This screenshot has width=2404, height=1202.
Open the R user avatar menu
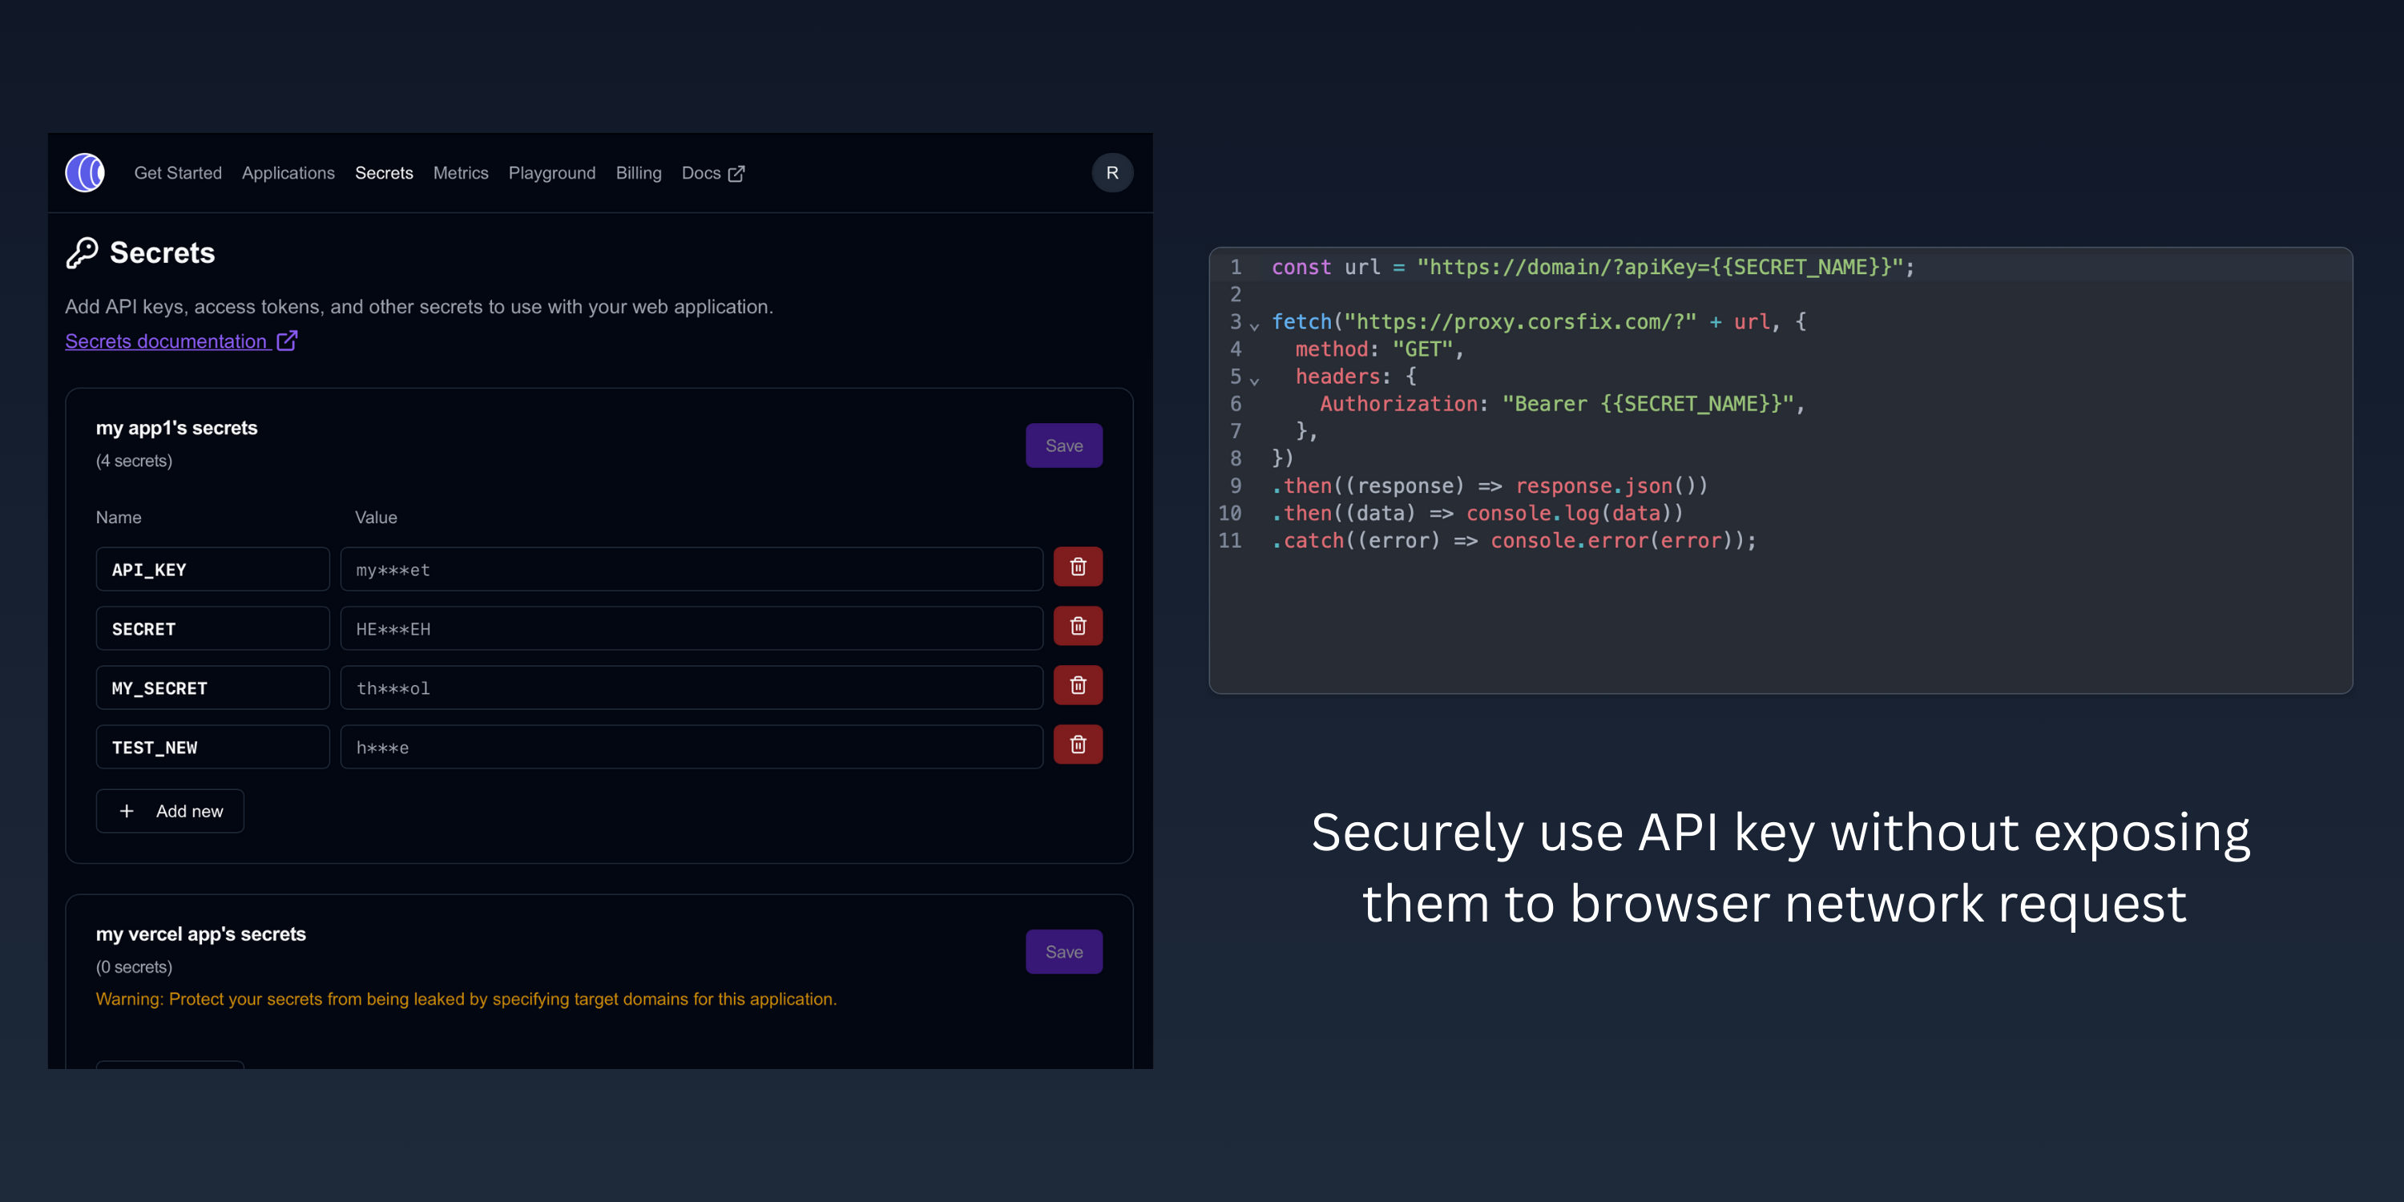coord(1111,172)
